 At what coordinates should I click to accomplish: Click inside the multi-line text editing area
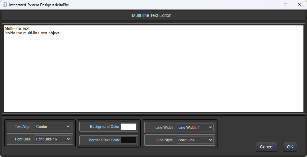[x=154, y=69]
